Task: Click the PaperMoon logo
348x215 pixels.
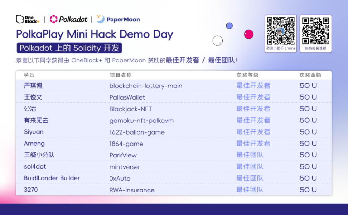Action: (x=118, y=19)
